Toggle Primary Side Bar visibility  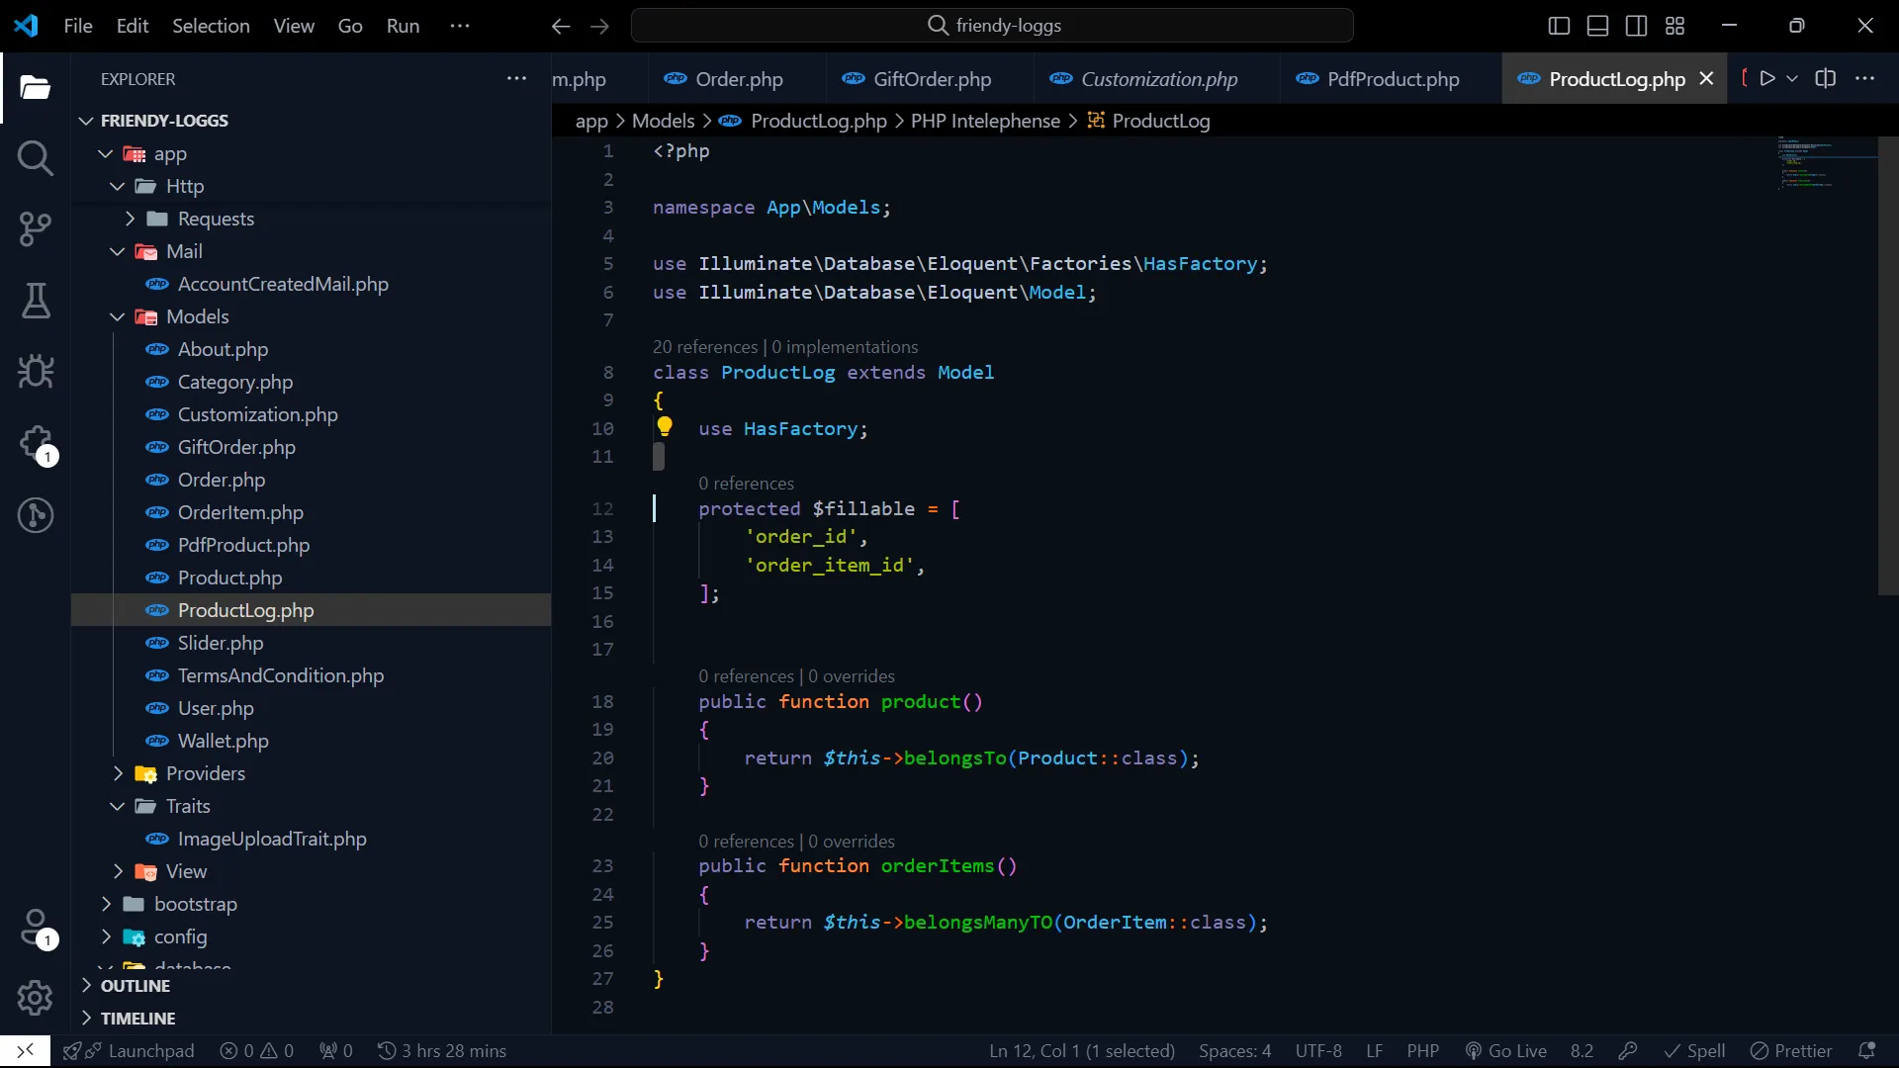(1559, 26)
